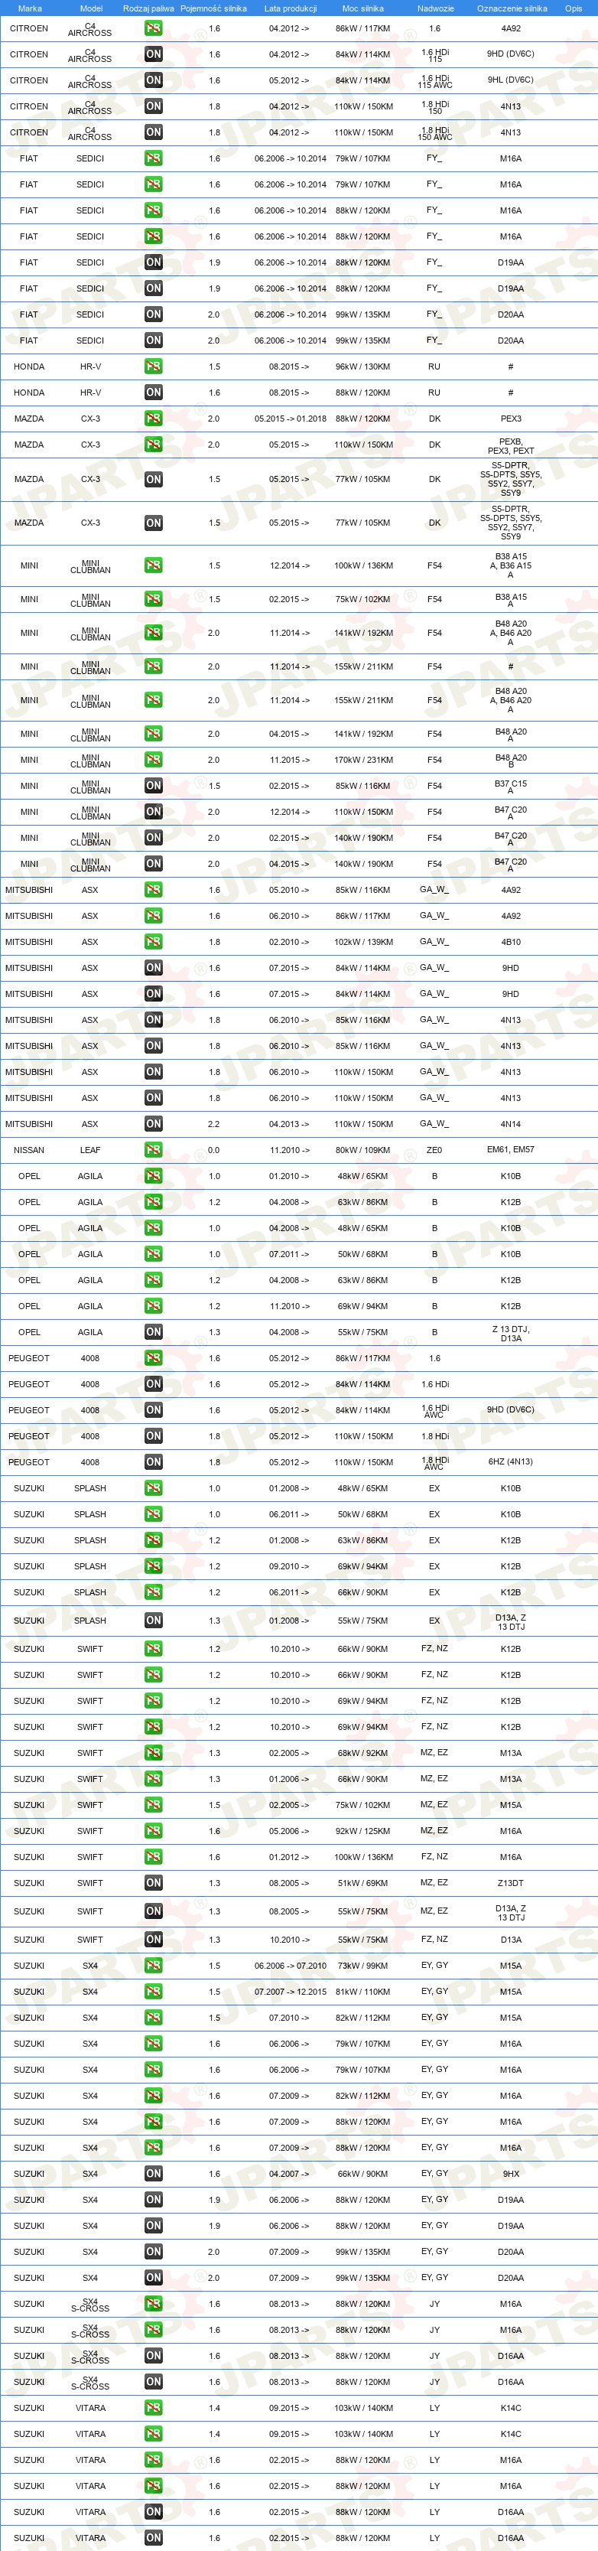Click diesel ON icon for Mitsubishi ASX 4N14
This screenshot has width=598, height=2551.
154,1124
